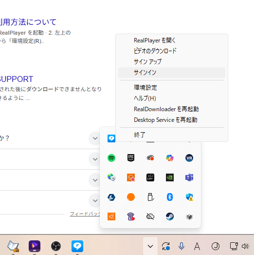Expand the question row ending in 'か？'
Viewport: 254px width, 255px height.
click(x=95, y=138)
